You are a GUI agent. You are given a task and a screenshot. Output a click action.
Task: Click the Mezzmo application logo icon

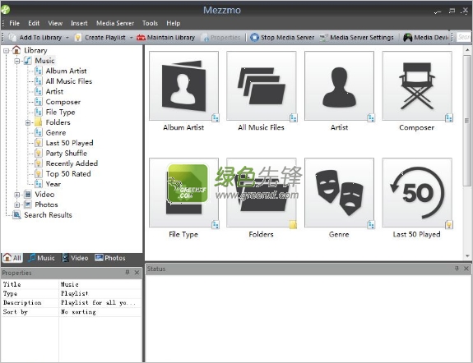pyautogui.click(x=5, y=9)
